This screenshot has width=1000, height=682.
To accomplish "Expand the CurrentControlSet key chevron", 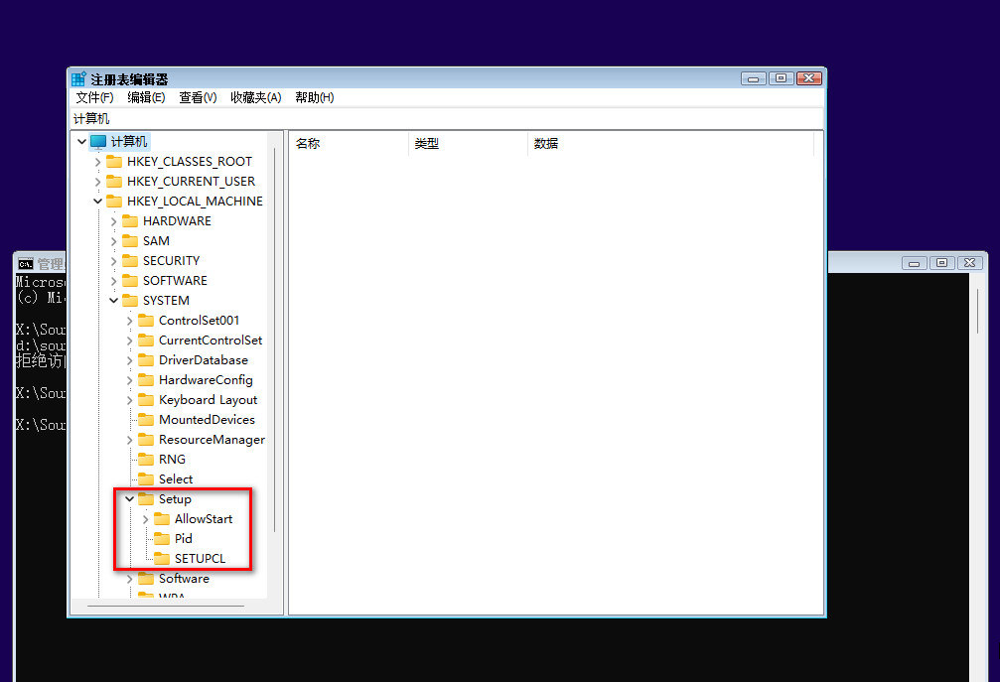I will click(129, 341).
